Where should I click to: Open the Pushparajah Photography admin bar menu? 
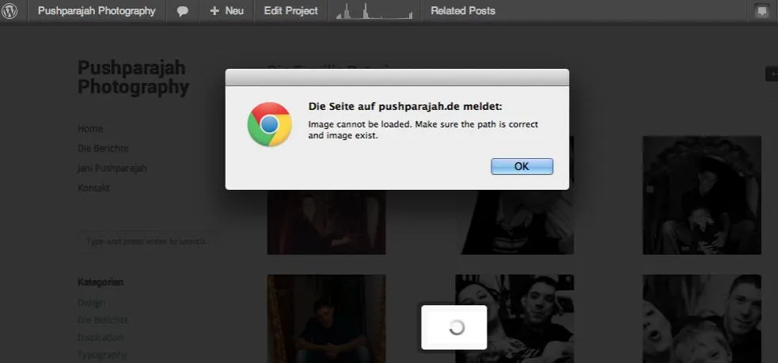pyautogui.click(x=97, y=11)
